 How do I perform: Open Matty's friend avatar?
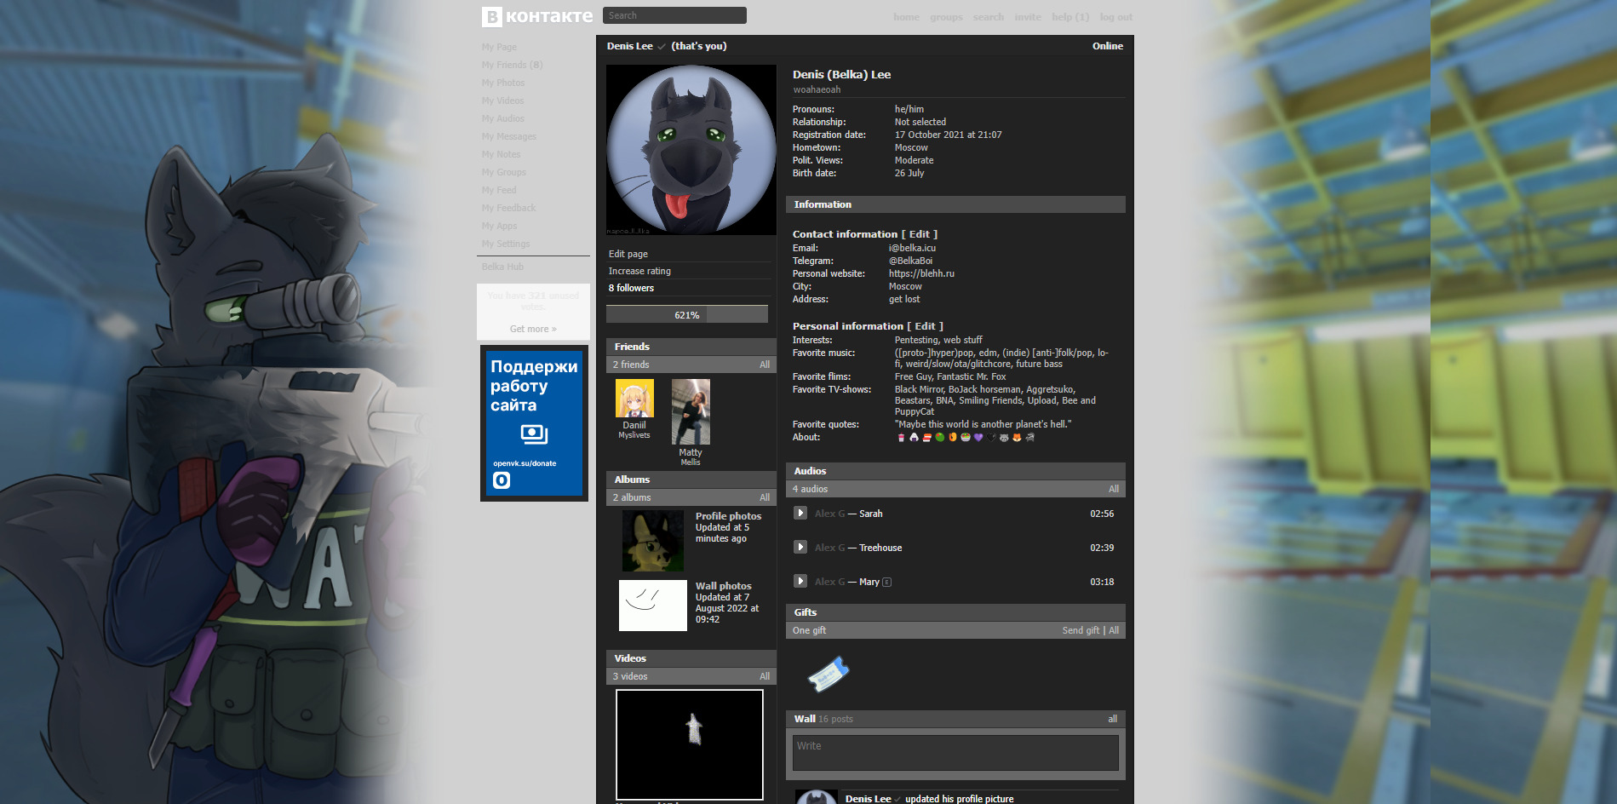tap(691, 412)
